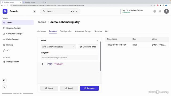This screenshot has width=171, height=96.
Task: Reload the page with browser refresh icon
Action: pyautogui.click(x=8, y=5)
